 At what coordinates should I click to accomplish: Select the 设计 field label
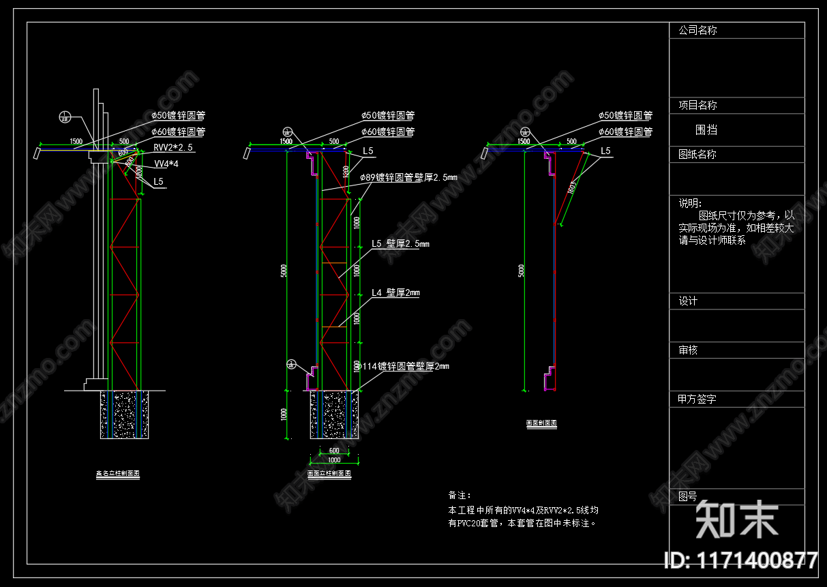coord(688,301)
